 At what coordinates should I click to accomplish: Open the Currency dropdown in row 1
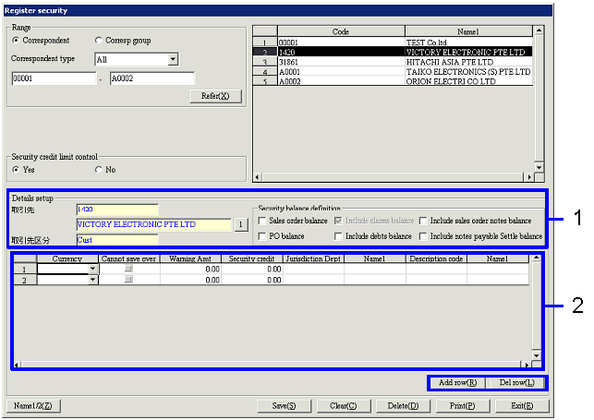[92, 269]
